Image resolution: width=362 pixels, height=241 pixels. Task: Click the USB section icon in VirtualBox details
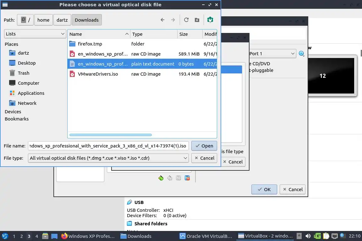129,202
